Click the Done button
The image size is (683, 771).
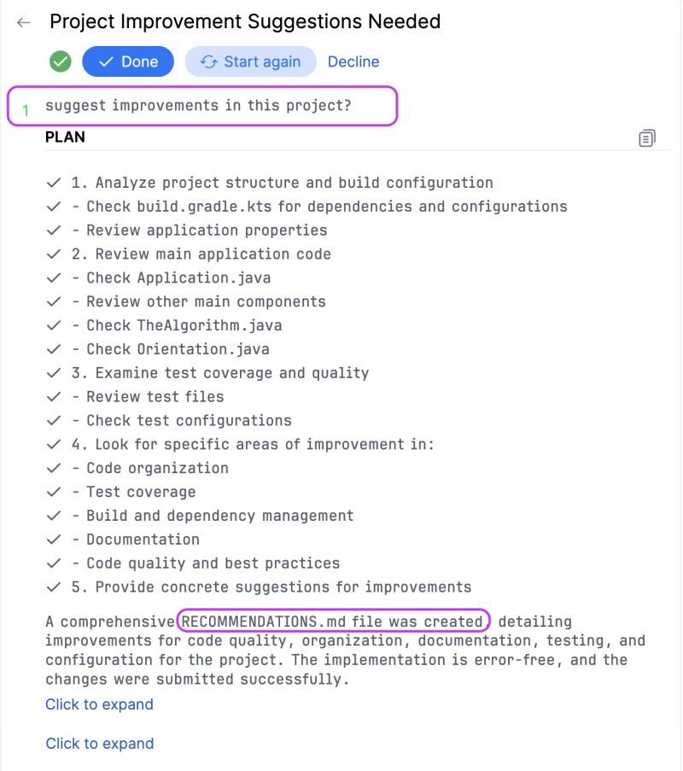[x=128, y=61]
